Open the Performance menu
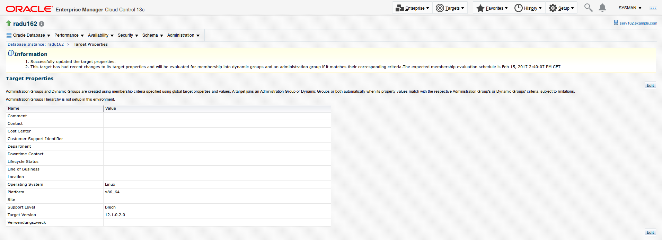The width and height of the screenshot is (662, 240). [69, 35]
